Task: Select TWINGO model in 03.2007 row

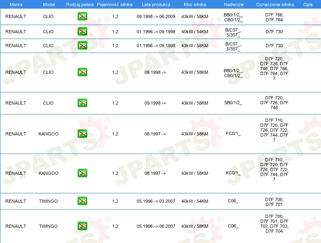Action: click(x=48, y=201)
